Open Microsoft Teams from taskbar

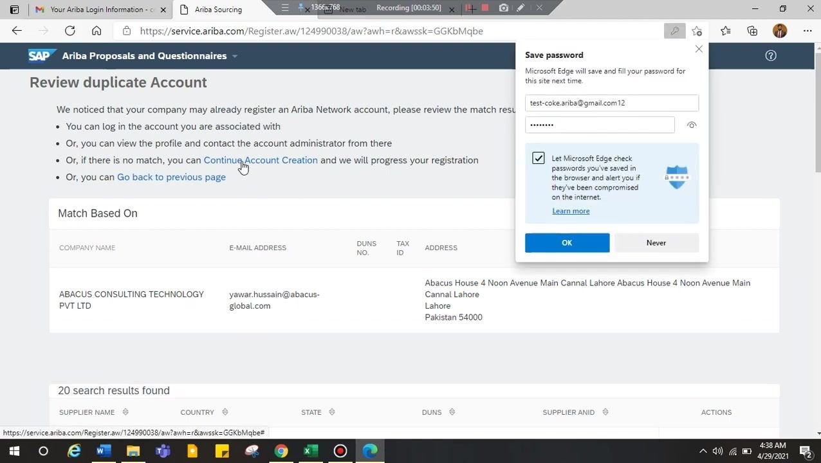(163, 451)
